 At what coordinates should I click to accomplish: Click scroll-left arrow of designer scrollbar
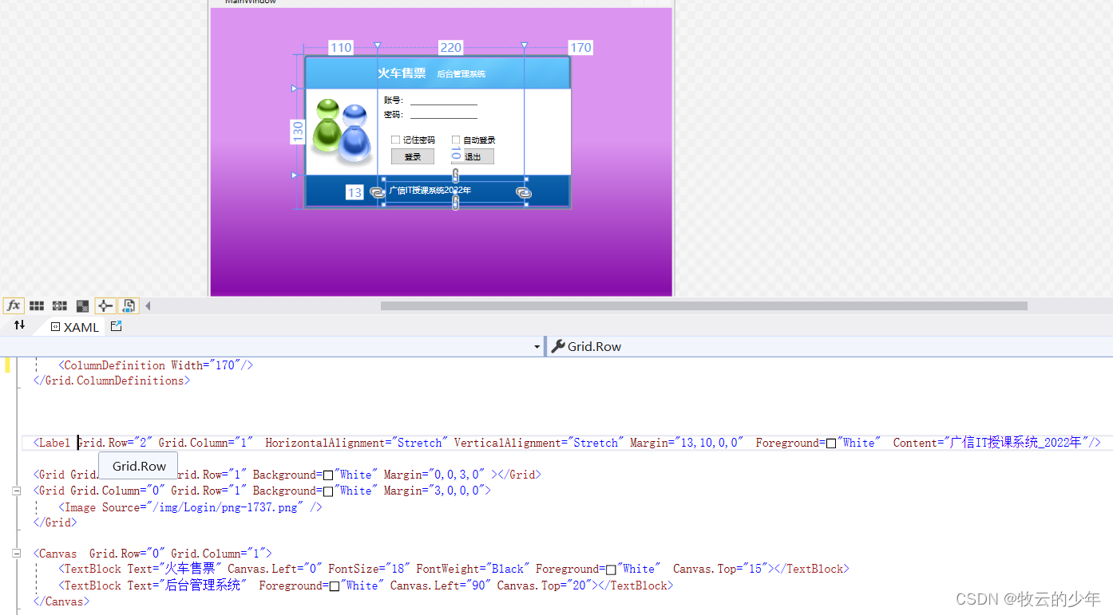click(x=148, y=306)
